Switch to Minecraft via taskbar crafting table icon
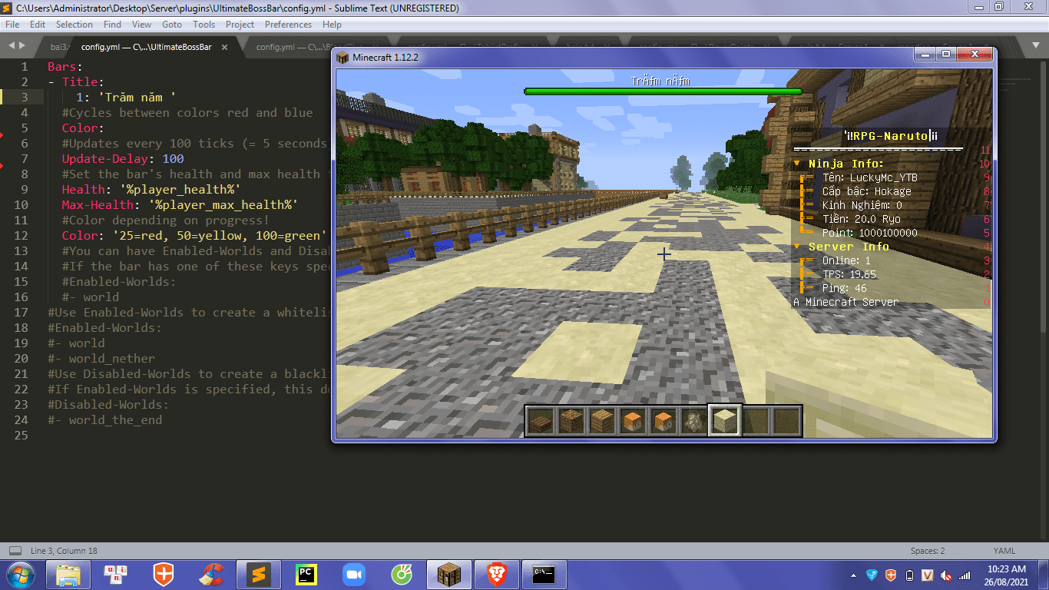The width and height of the screenshot is (1049, 590). (448, 575)
